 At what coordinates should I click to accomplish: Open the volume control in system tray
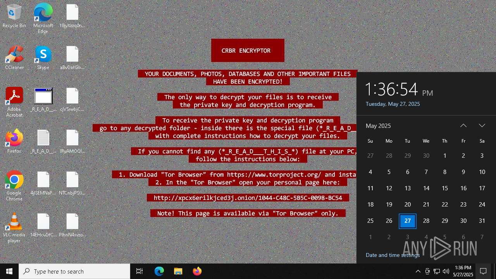pyautogui.click(x=446, y=271)
